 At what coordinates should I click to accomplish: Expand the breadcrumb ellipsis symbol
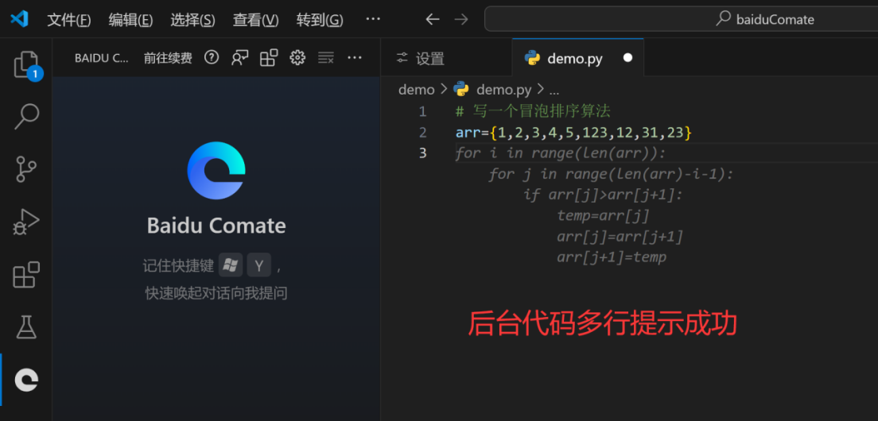pyautogui.click(x=554, y=91)
